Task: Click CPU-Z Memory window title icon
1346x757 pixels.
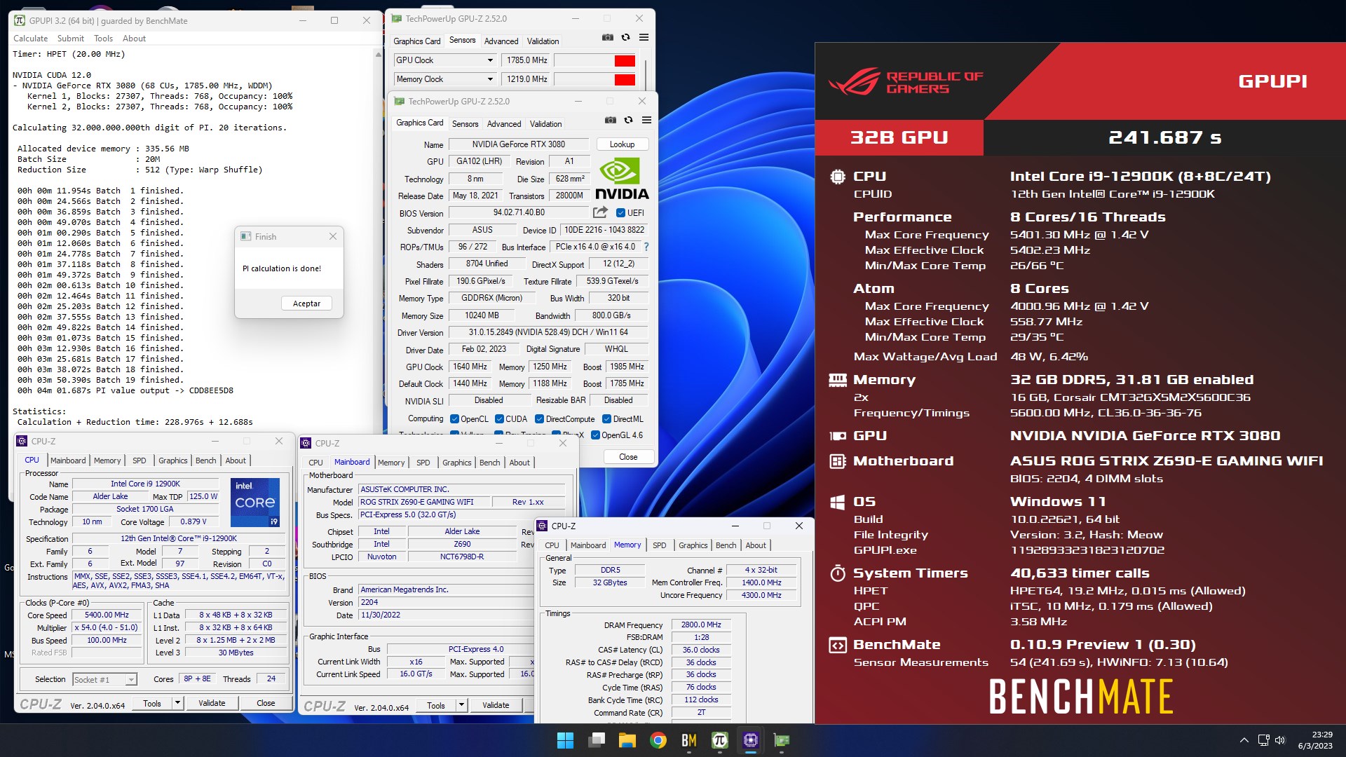Action: 542,526
